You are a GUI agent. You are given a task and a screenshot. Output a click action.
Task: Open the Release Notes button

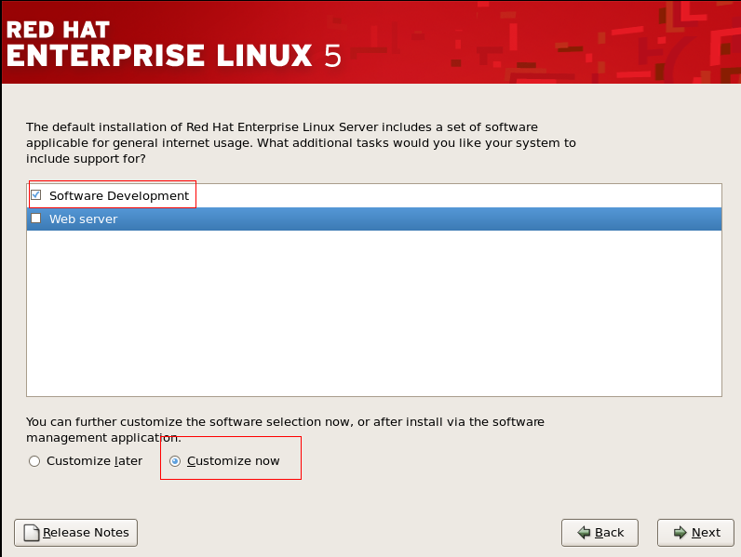coord(75,533)
